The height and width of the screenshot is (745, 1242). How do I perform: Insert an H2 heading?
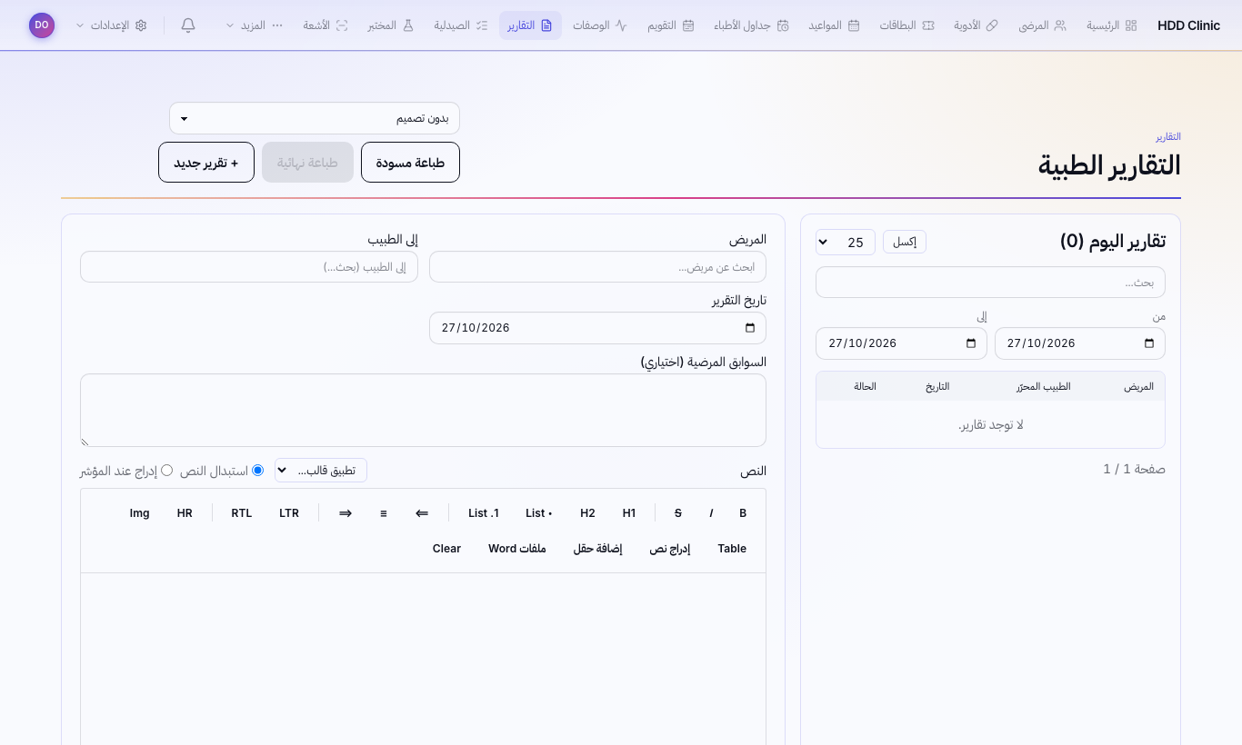587,513
